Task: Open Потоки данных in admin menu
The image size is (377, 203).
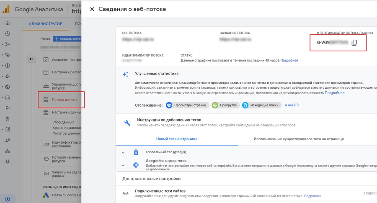Action: pyautogui.click(x=65, y=100)
